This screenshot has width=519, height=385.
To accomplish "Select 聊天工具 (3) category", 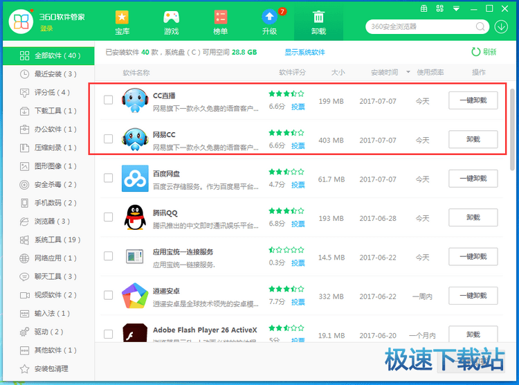I will (48, 277).
